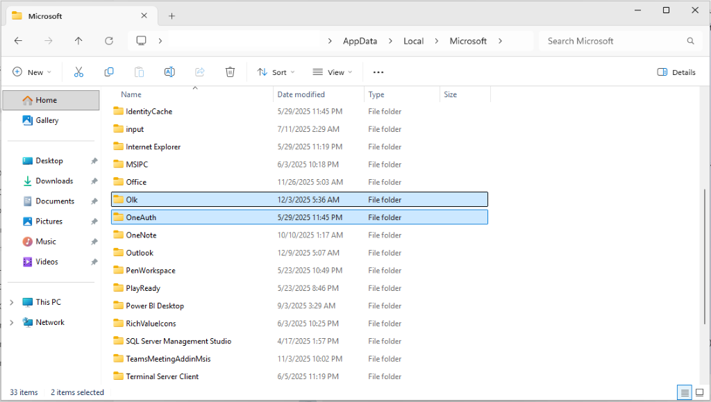Switch to details list view icon
Screen dimensions: 711x402
[x=685, y=392]
